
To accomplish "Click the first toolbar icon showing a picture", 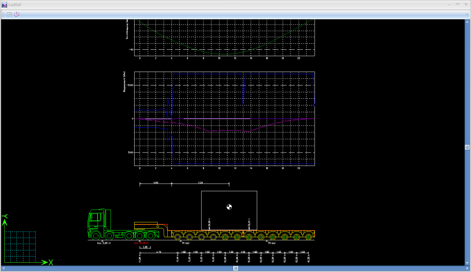I will [x=9, y=15].
